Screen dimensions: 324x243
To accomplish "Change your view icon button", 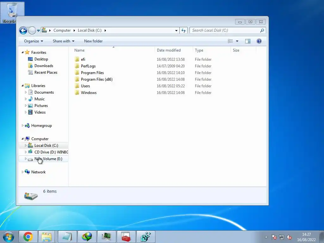I will tap(230, 41).
